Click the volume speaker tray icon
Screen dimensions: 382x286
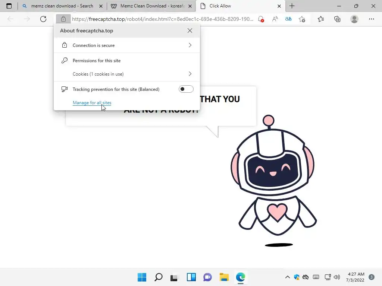coord(337,277)
